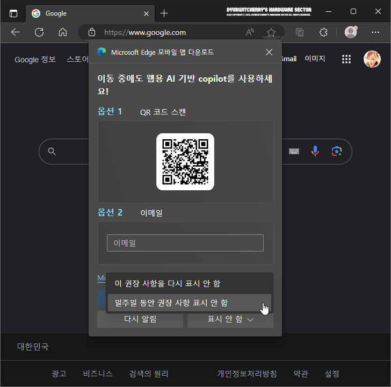Open 광고 footer link
Image resolution: width=391 pixels, height=387 pixels.
[x=59, y=374]
